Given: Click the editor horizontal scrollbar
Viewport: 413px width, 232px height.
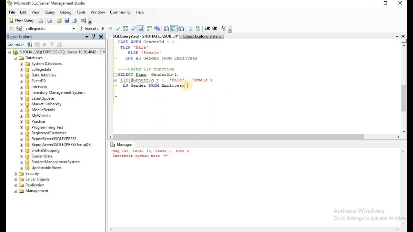Looking at the screenshot, I should 238,137.
